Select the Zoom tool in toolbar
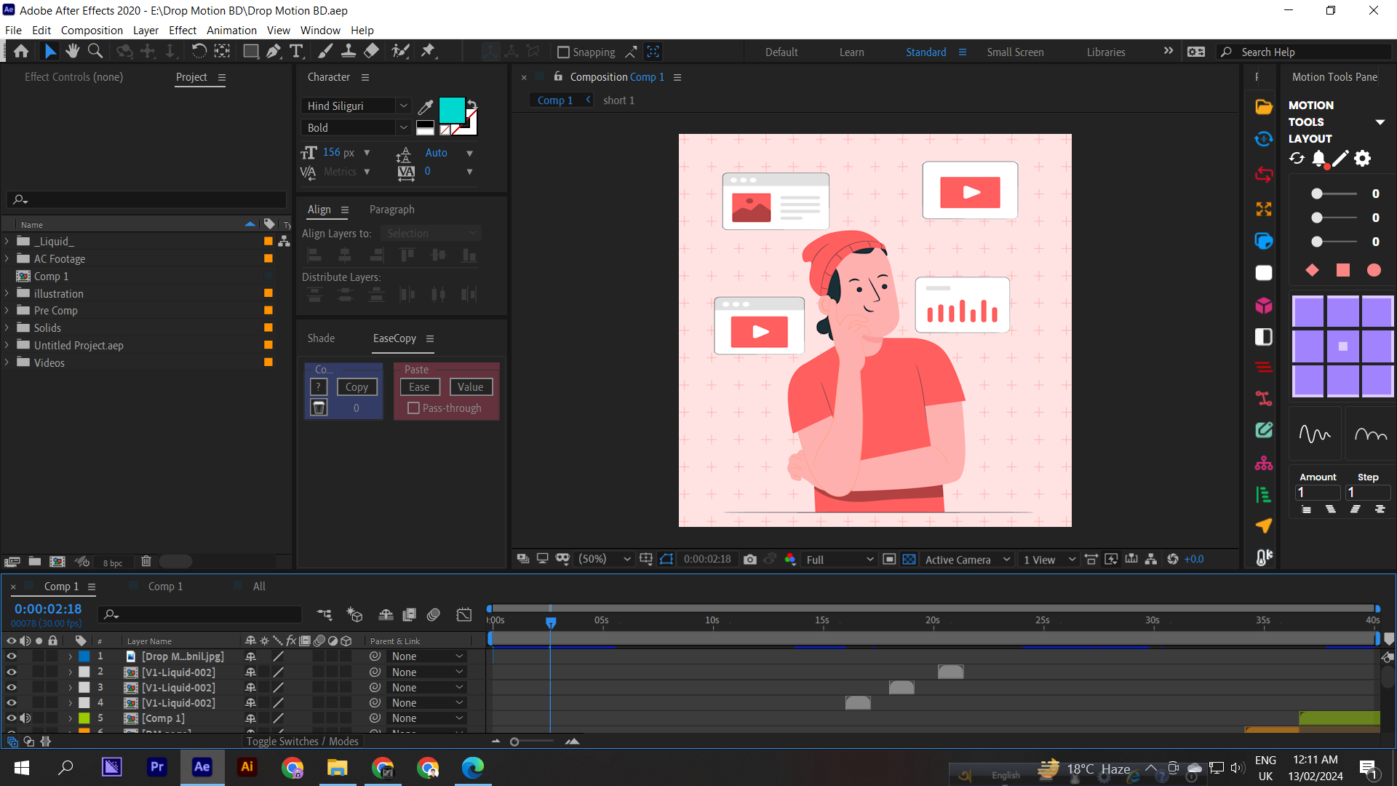Screen dimensions: 1397x786 coord(95,51)
